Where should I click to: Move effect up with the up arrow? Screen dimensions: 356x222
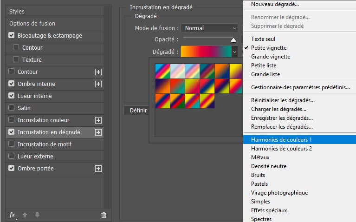26,215
